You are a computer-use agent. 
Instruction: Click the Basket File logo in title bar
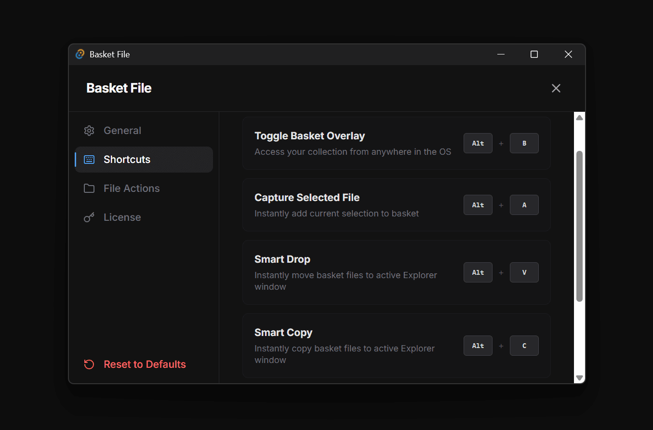80,54
